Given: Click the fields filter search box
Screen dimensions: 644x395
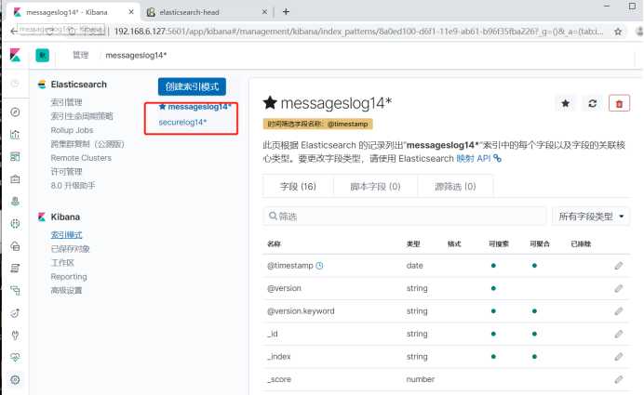Looking at the screenshot, I should tap(405, 217).
